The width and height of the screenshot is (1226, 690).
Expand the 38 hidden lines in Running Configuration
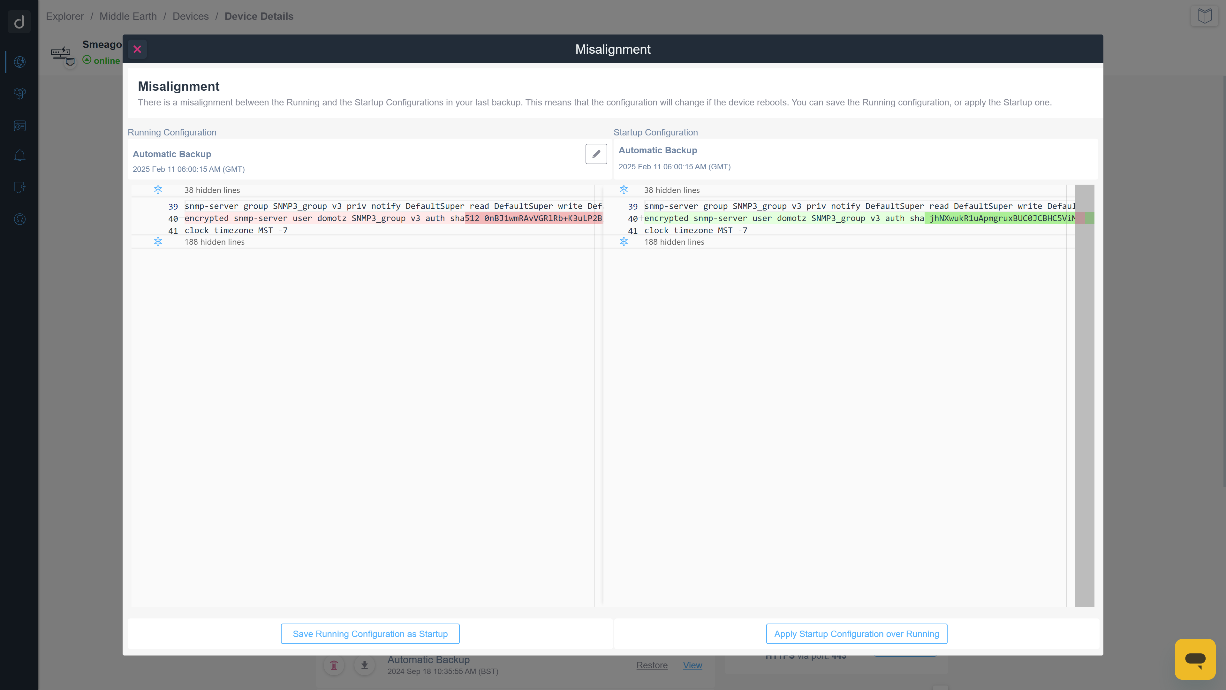(x=157, y=189)
